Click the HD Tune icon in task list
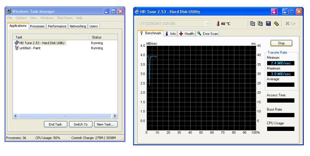The image size is (310, 156). click(17, 43)
